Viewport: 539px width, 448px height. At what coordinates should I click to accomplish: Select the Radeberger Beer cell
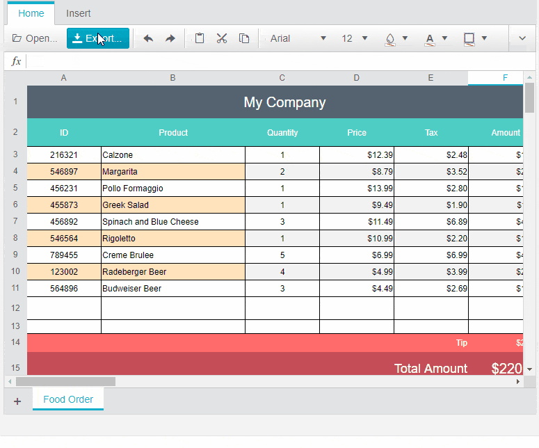(173, 271)
